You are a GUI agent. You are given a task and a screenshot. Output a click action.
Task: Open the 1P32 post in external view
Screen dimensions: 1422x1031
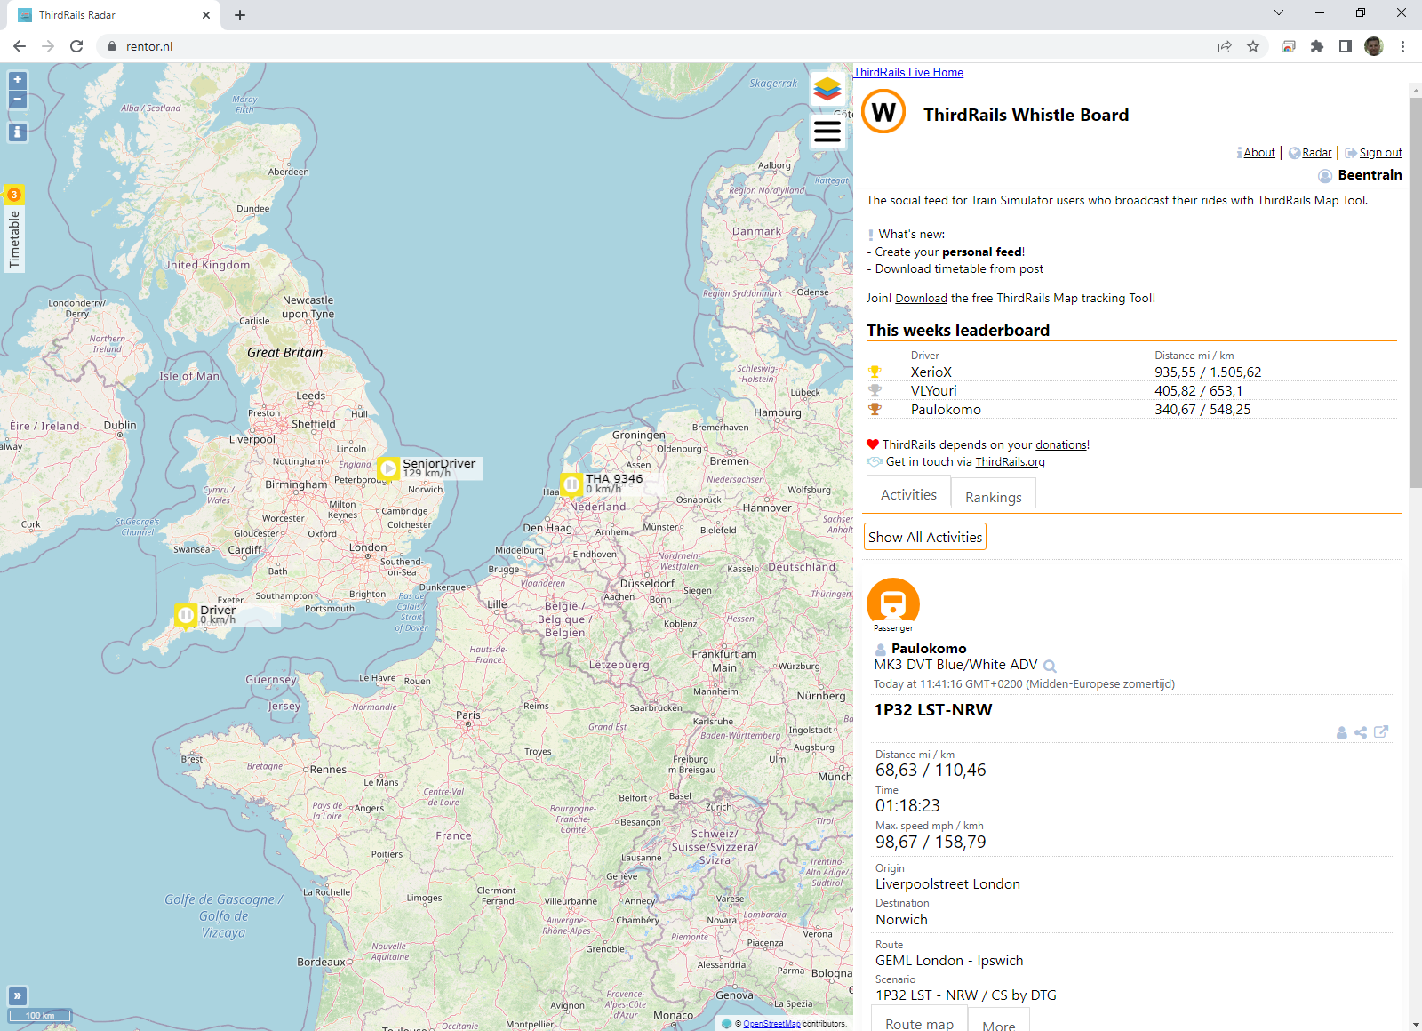[x=1381, y=731]
